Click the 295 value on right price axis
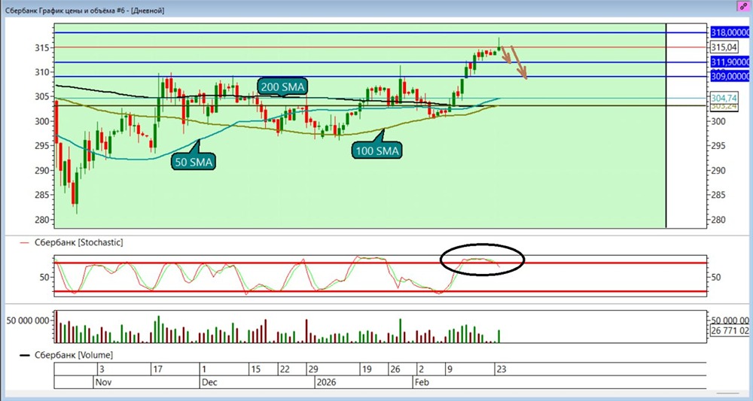The image size is (753, 401). click(x=719, y=146)
